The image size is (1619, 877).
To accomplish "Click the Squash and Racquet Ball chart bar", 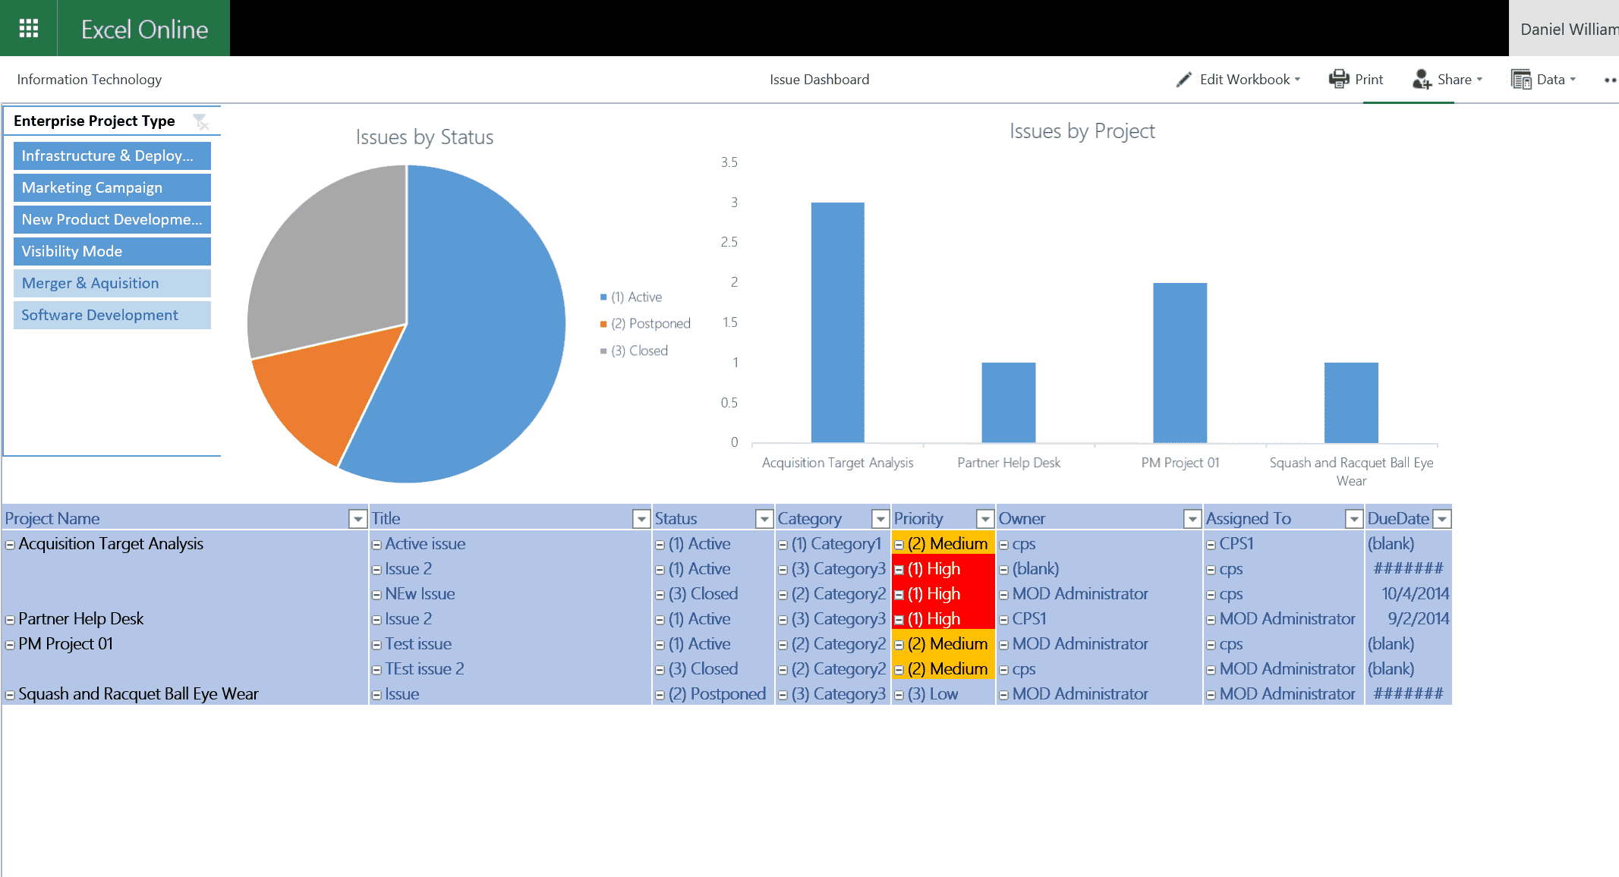I will click(1351, 403).
